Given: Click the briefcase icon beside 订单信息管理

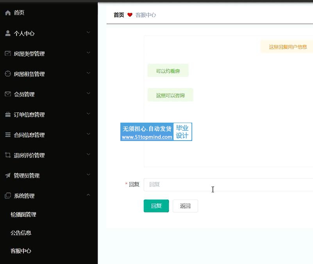Looking at the screenshot, I should [x=8, y=114].
